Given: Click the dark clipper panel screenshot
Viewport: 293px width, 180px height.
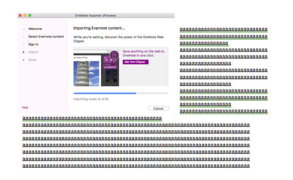Looking at the screenshot, I should coord(110,71).
